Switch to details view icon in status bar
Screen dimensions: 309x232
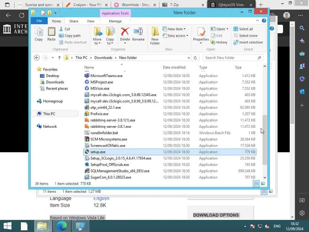tap(256, 184)
